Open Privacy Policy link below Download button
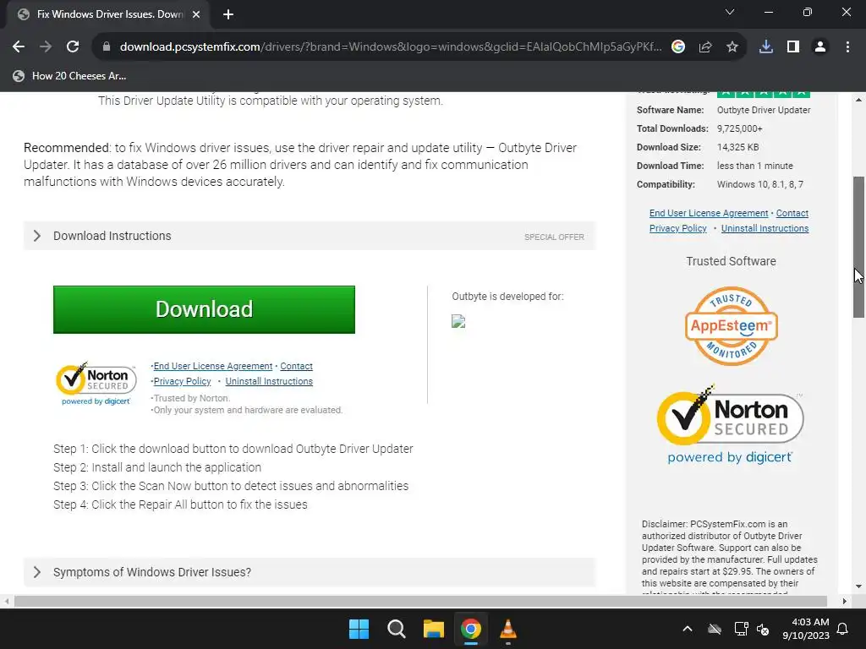Screen dimensions: 866x649 tap(182, 381)
